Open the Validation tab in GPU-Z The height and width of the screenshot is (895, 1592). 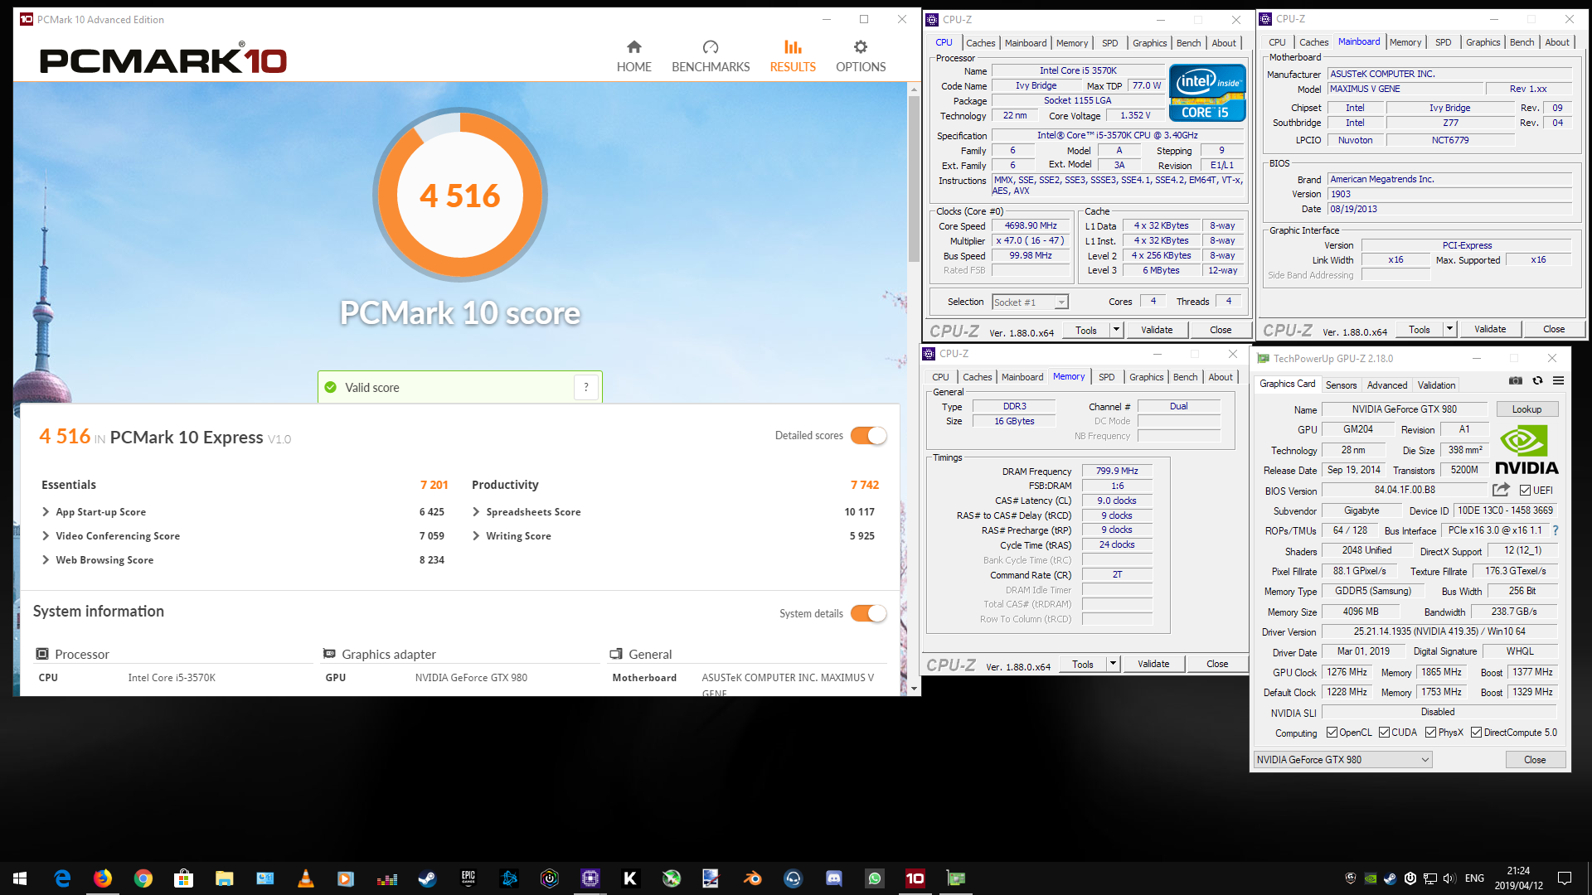click(1436, 385)
